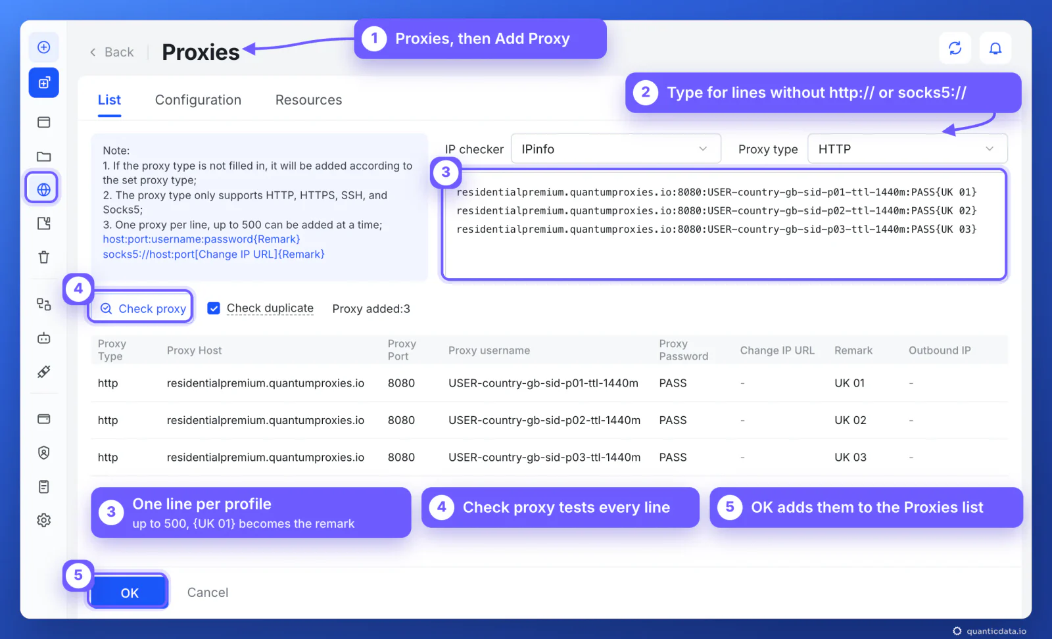Switch to the Configuration tab
1052x639 pixels.
(x=198, y=100)
